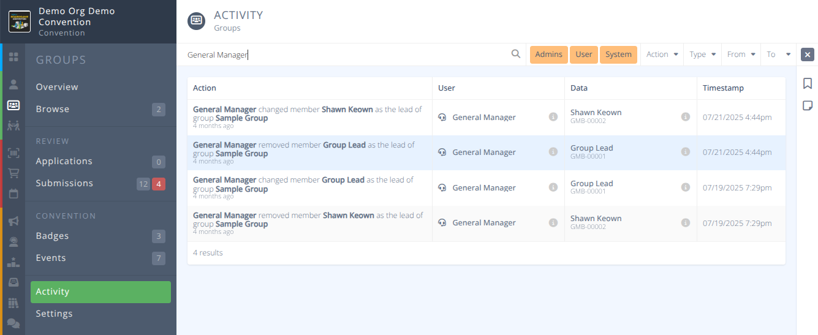
Task: Open the sticky note icon in right panel
Action: [x=807, y=105]
